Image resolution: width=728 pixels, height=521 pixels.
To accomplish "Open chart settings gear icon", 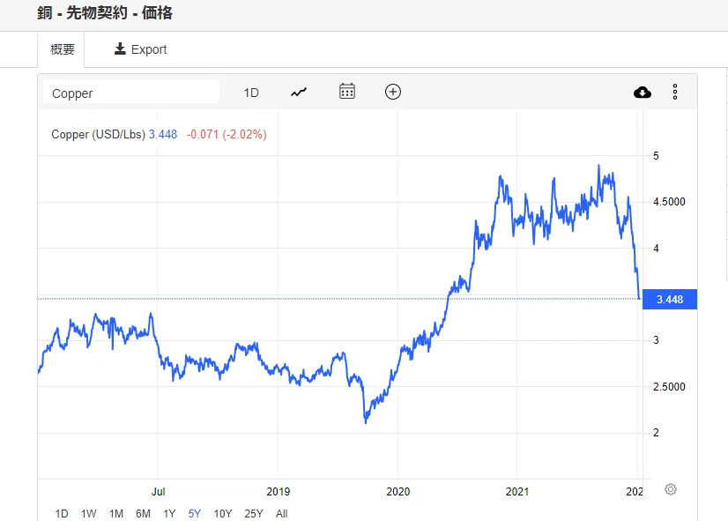I will point(671,489).
